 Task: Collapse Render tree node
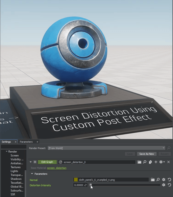[7, 151]
